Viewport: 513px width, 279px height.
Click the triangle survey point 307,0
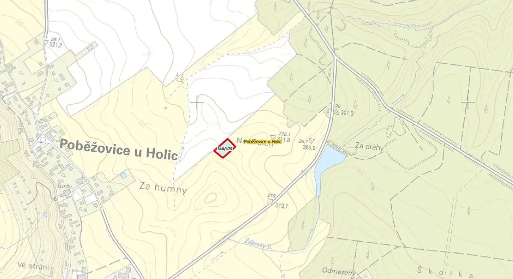tap(336, 112)
